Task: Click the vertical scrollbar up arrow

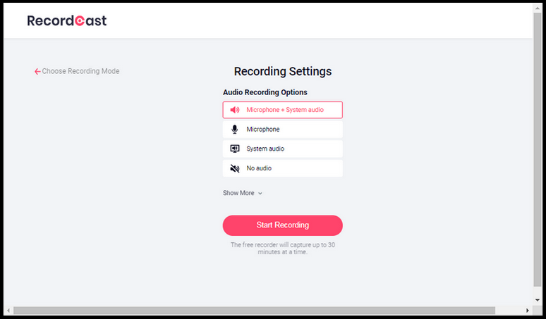Action: pos(538,8)
